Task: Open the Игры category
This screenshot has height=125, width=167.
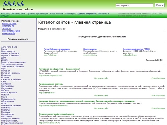Action: [x=4, y=69]
